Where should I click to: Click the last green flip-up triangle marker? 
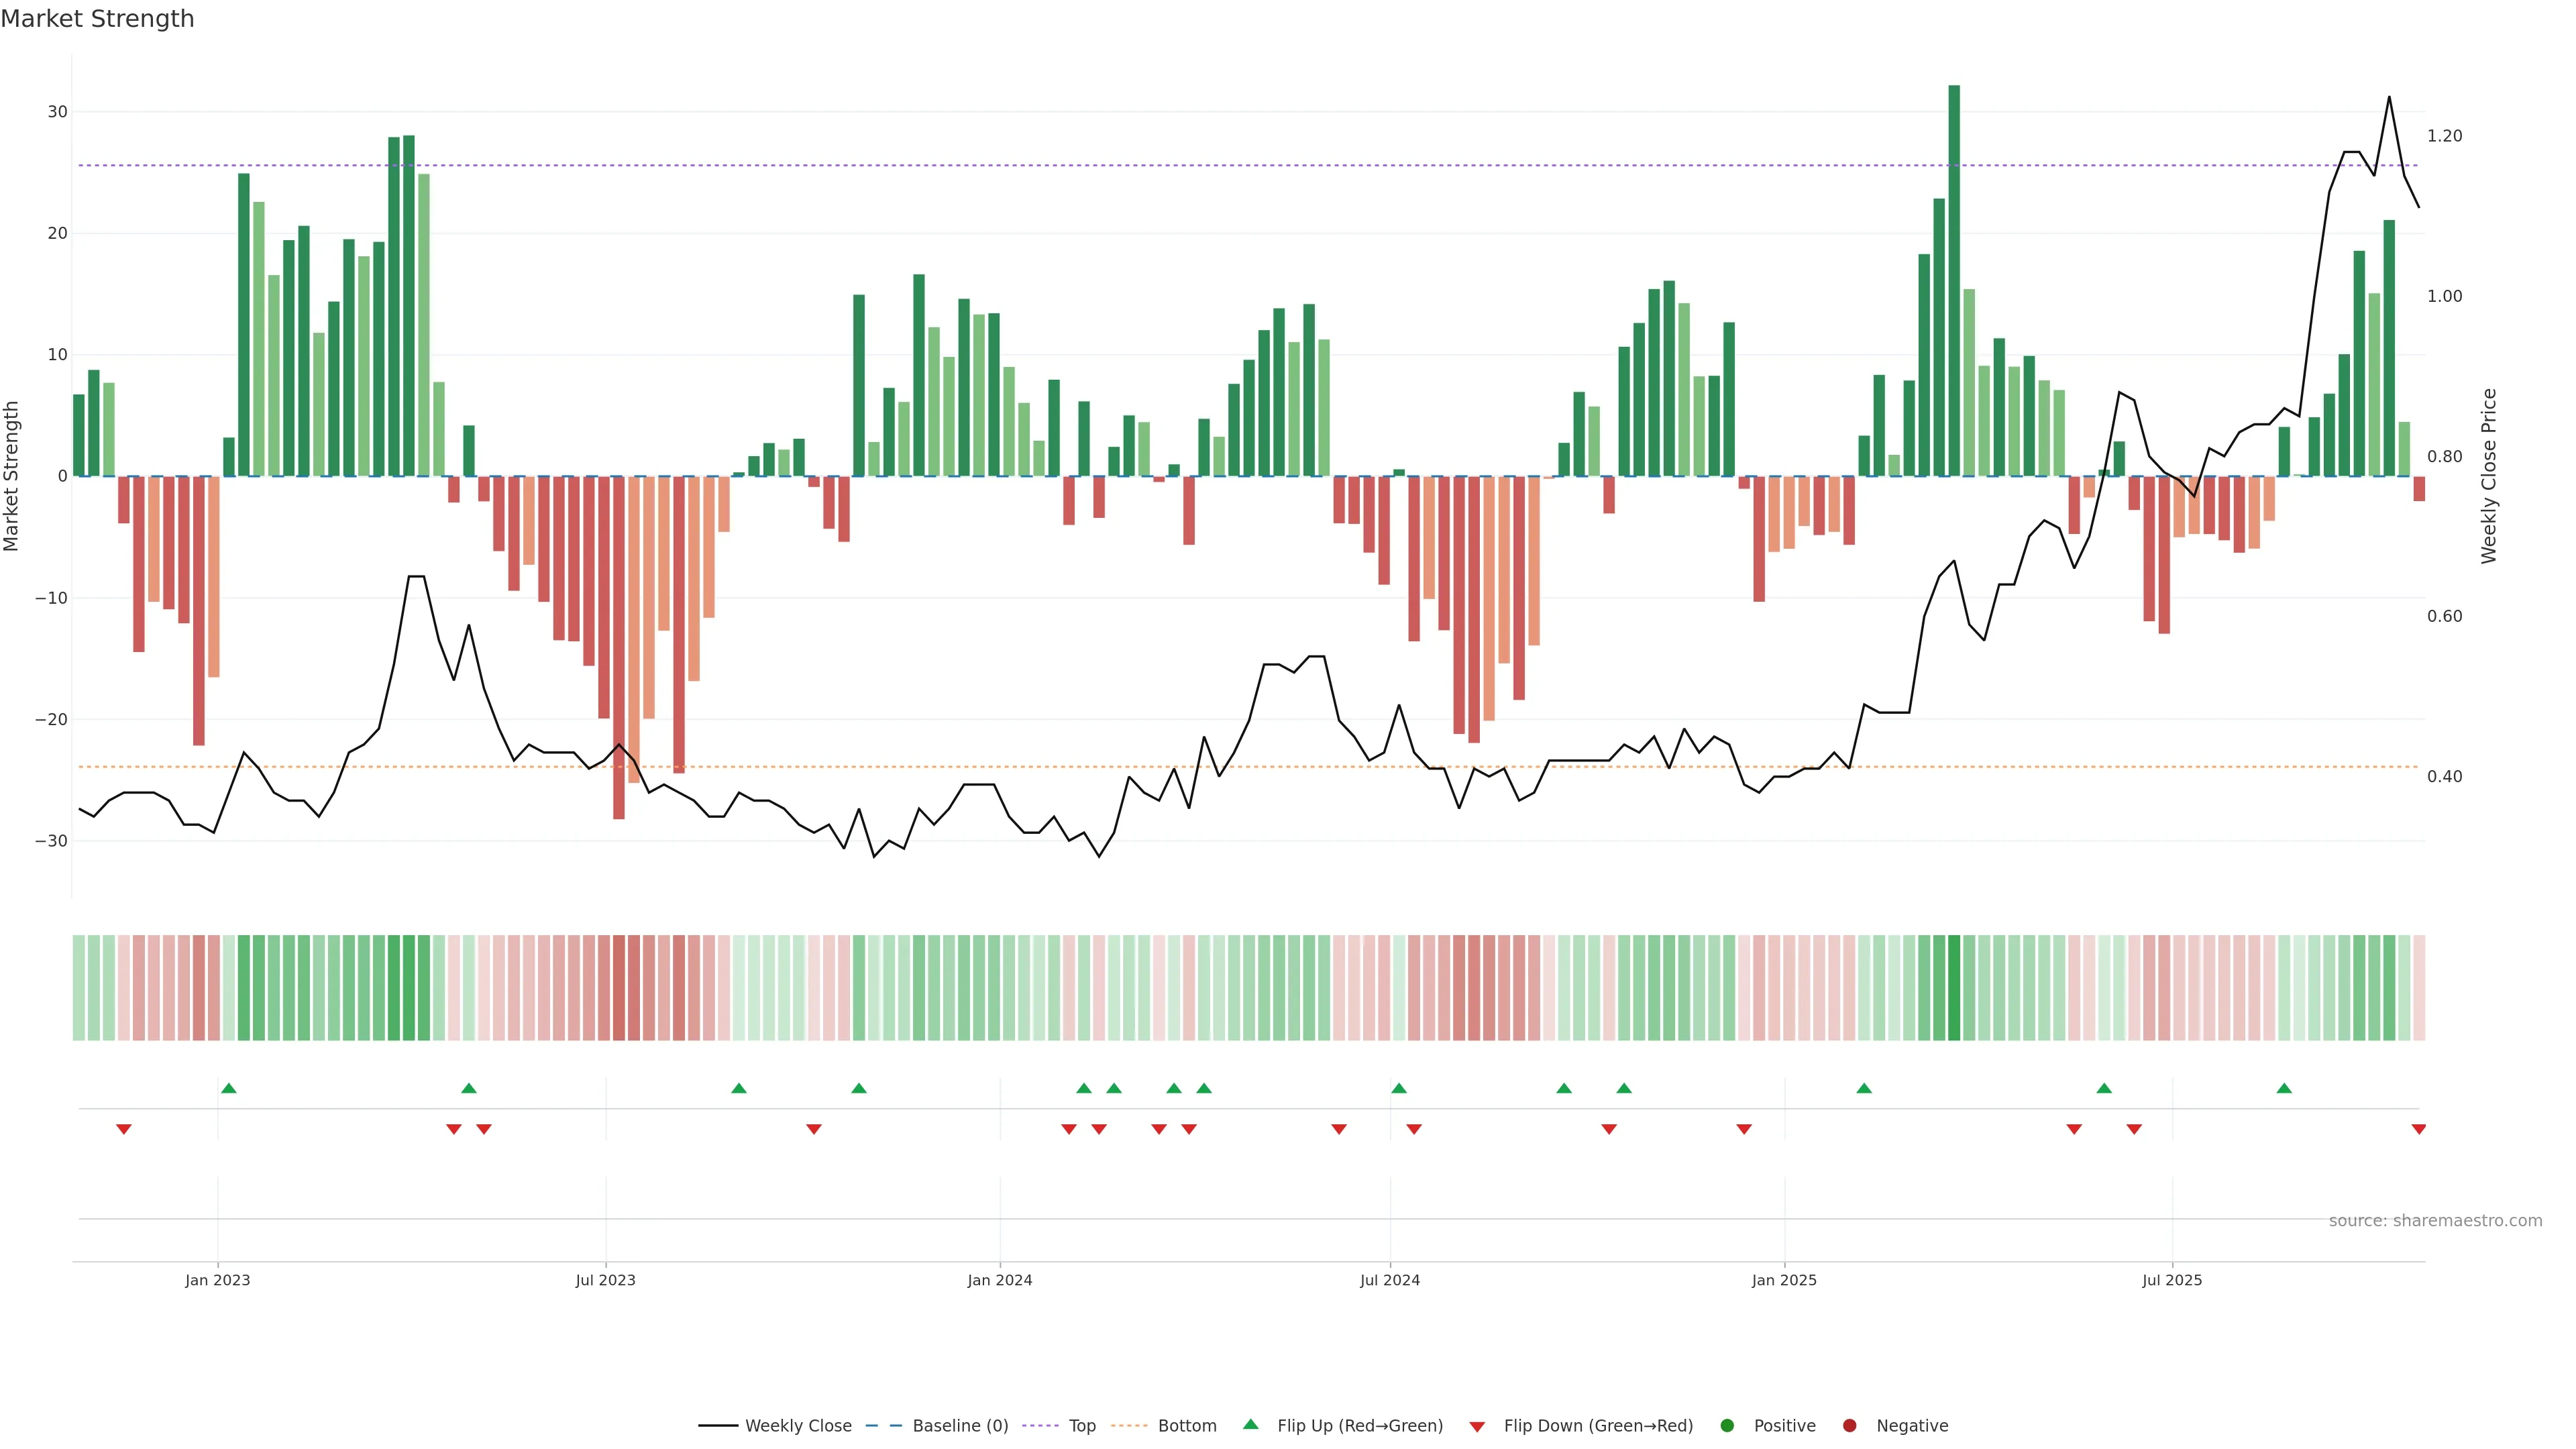tap(2284, 1088)
